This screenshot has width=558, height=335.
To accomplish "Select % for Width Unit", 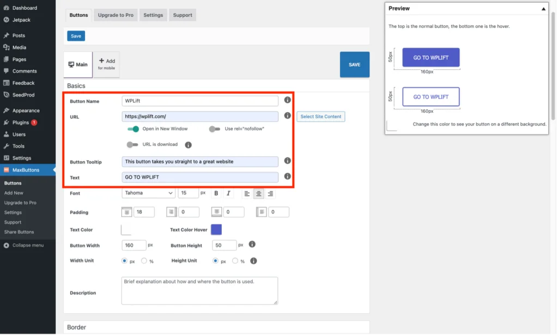I will [x=144, y=261].
